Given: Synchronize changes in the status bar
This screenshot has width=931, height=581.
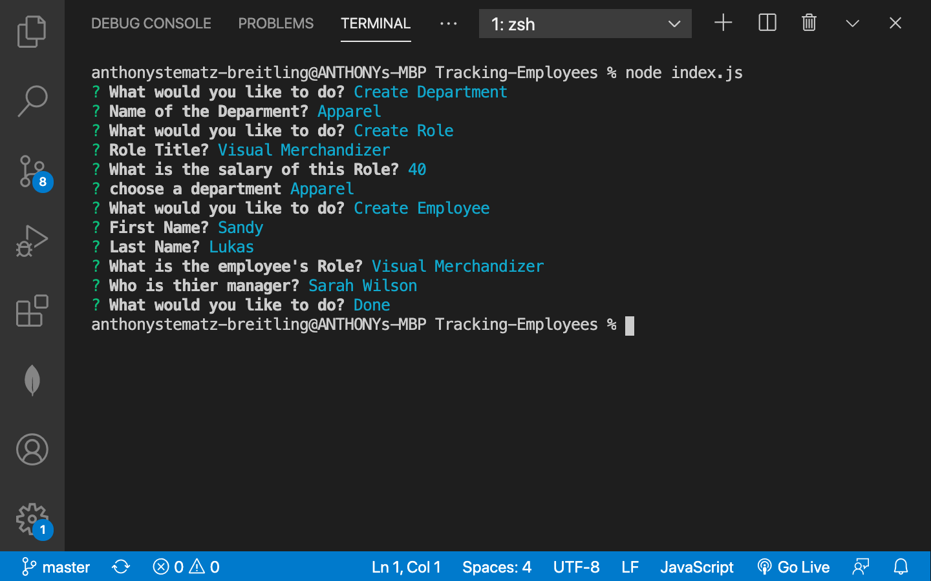Looking at the screenshot, I should point(121,567).
